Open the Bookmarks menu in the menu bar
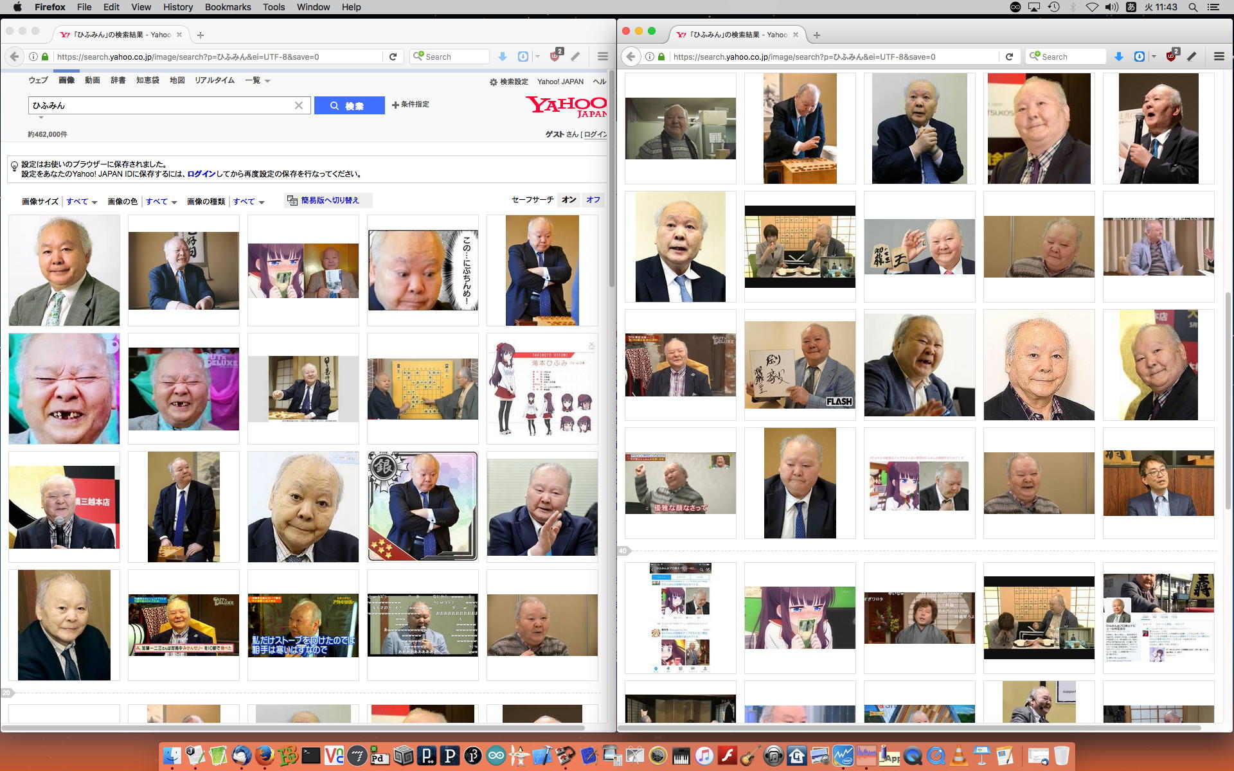 228,7
